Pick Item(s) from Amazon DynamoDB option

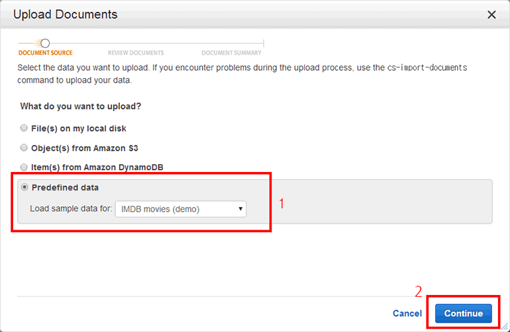click(25, 167)
